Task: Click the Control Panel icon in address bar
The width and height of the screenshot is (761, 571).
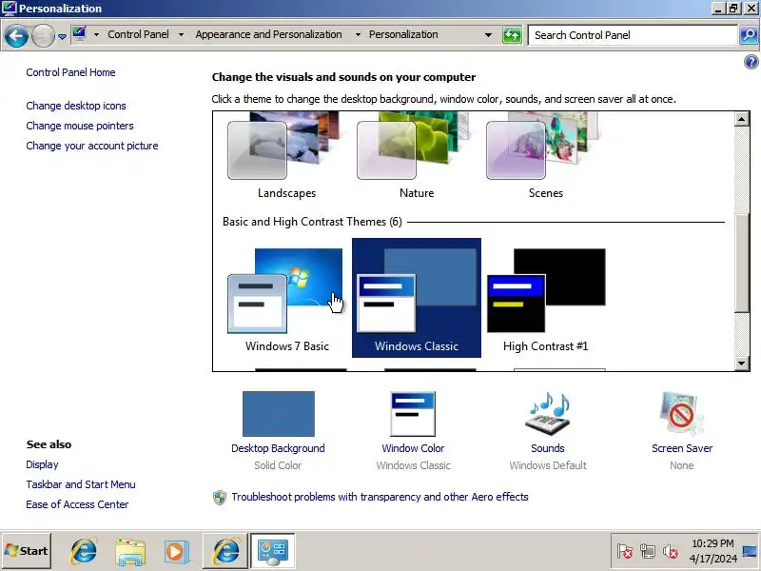Action: click(79, 34)
